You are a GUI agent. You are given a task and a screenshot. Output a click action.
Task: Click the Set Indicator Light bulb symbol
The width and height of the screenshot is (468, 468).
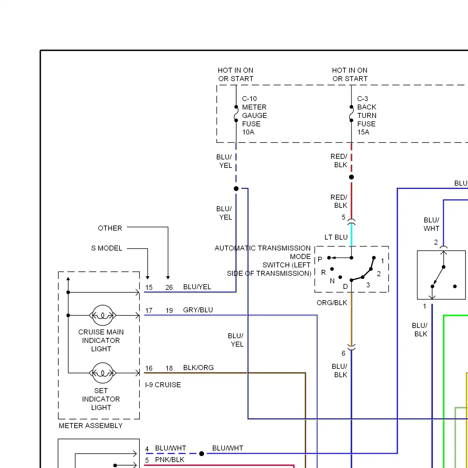coord(103,373)
